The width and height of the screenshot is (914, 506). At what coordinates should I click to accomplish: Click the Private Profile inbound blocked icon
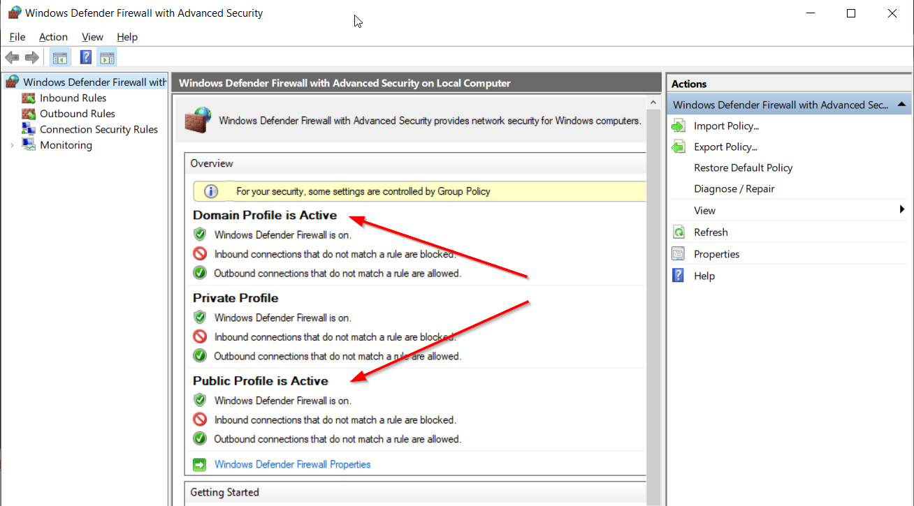click(x=200, y=336)
